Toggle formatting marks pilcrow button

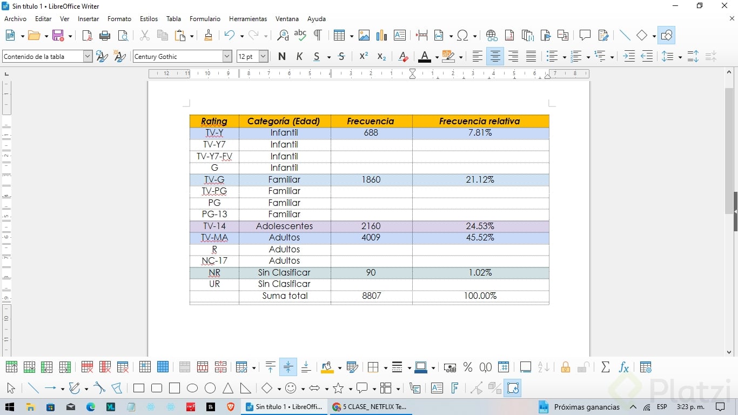point(318,36)
